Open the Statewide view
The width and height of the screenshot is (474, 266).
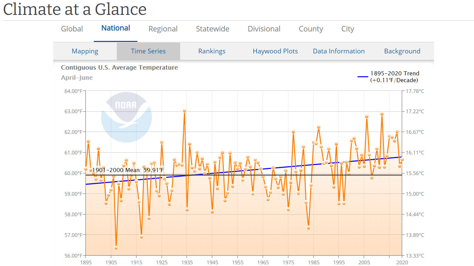(212, 29)
